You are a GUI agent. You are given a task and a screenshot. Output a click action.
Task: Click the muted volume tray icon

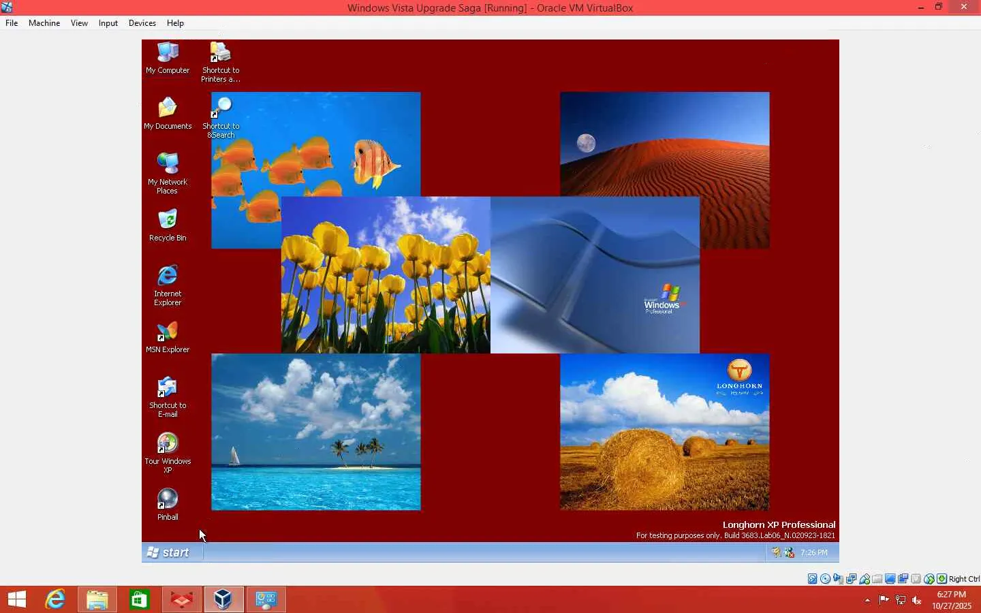pos(917,600)
